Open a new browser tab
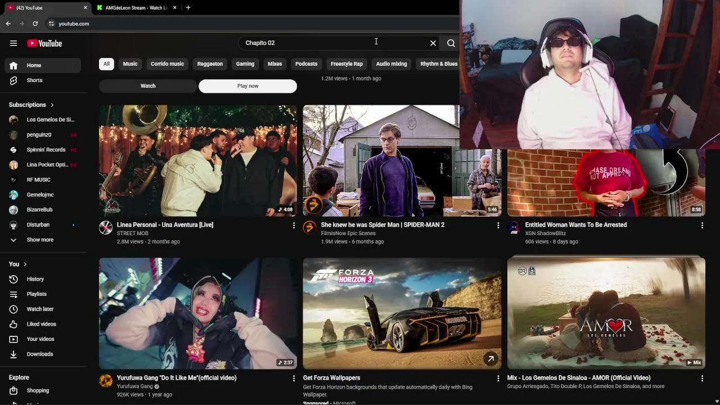 (188, 8)
